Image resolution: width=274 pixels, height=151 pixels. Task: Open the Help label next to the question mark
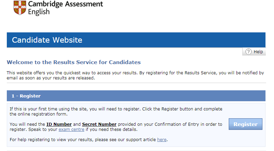(258, 52)
